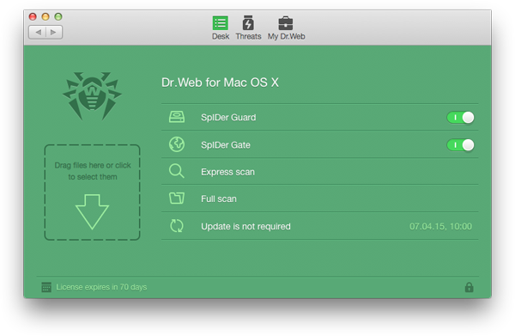515x336 pixels.
Task: Open the My Dr.Web briefcase icon
Action: pos(286,23)
